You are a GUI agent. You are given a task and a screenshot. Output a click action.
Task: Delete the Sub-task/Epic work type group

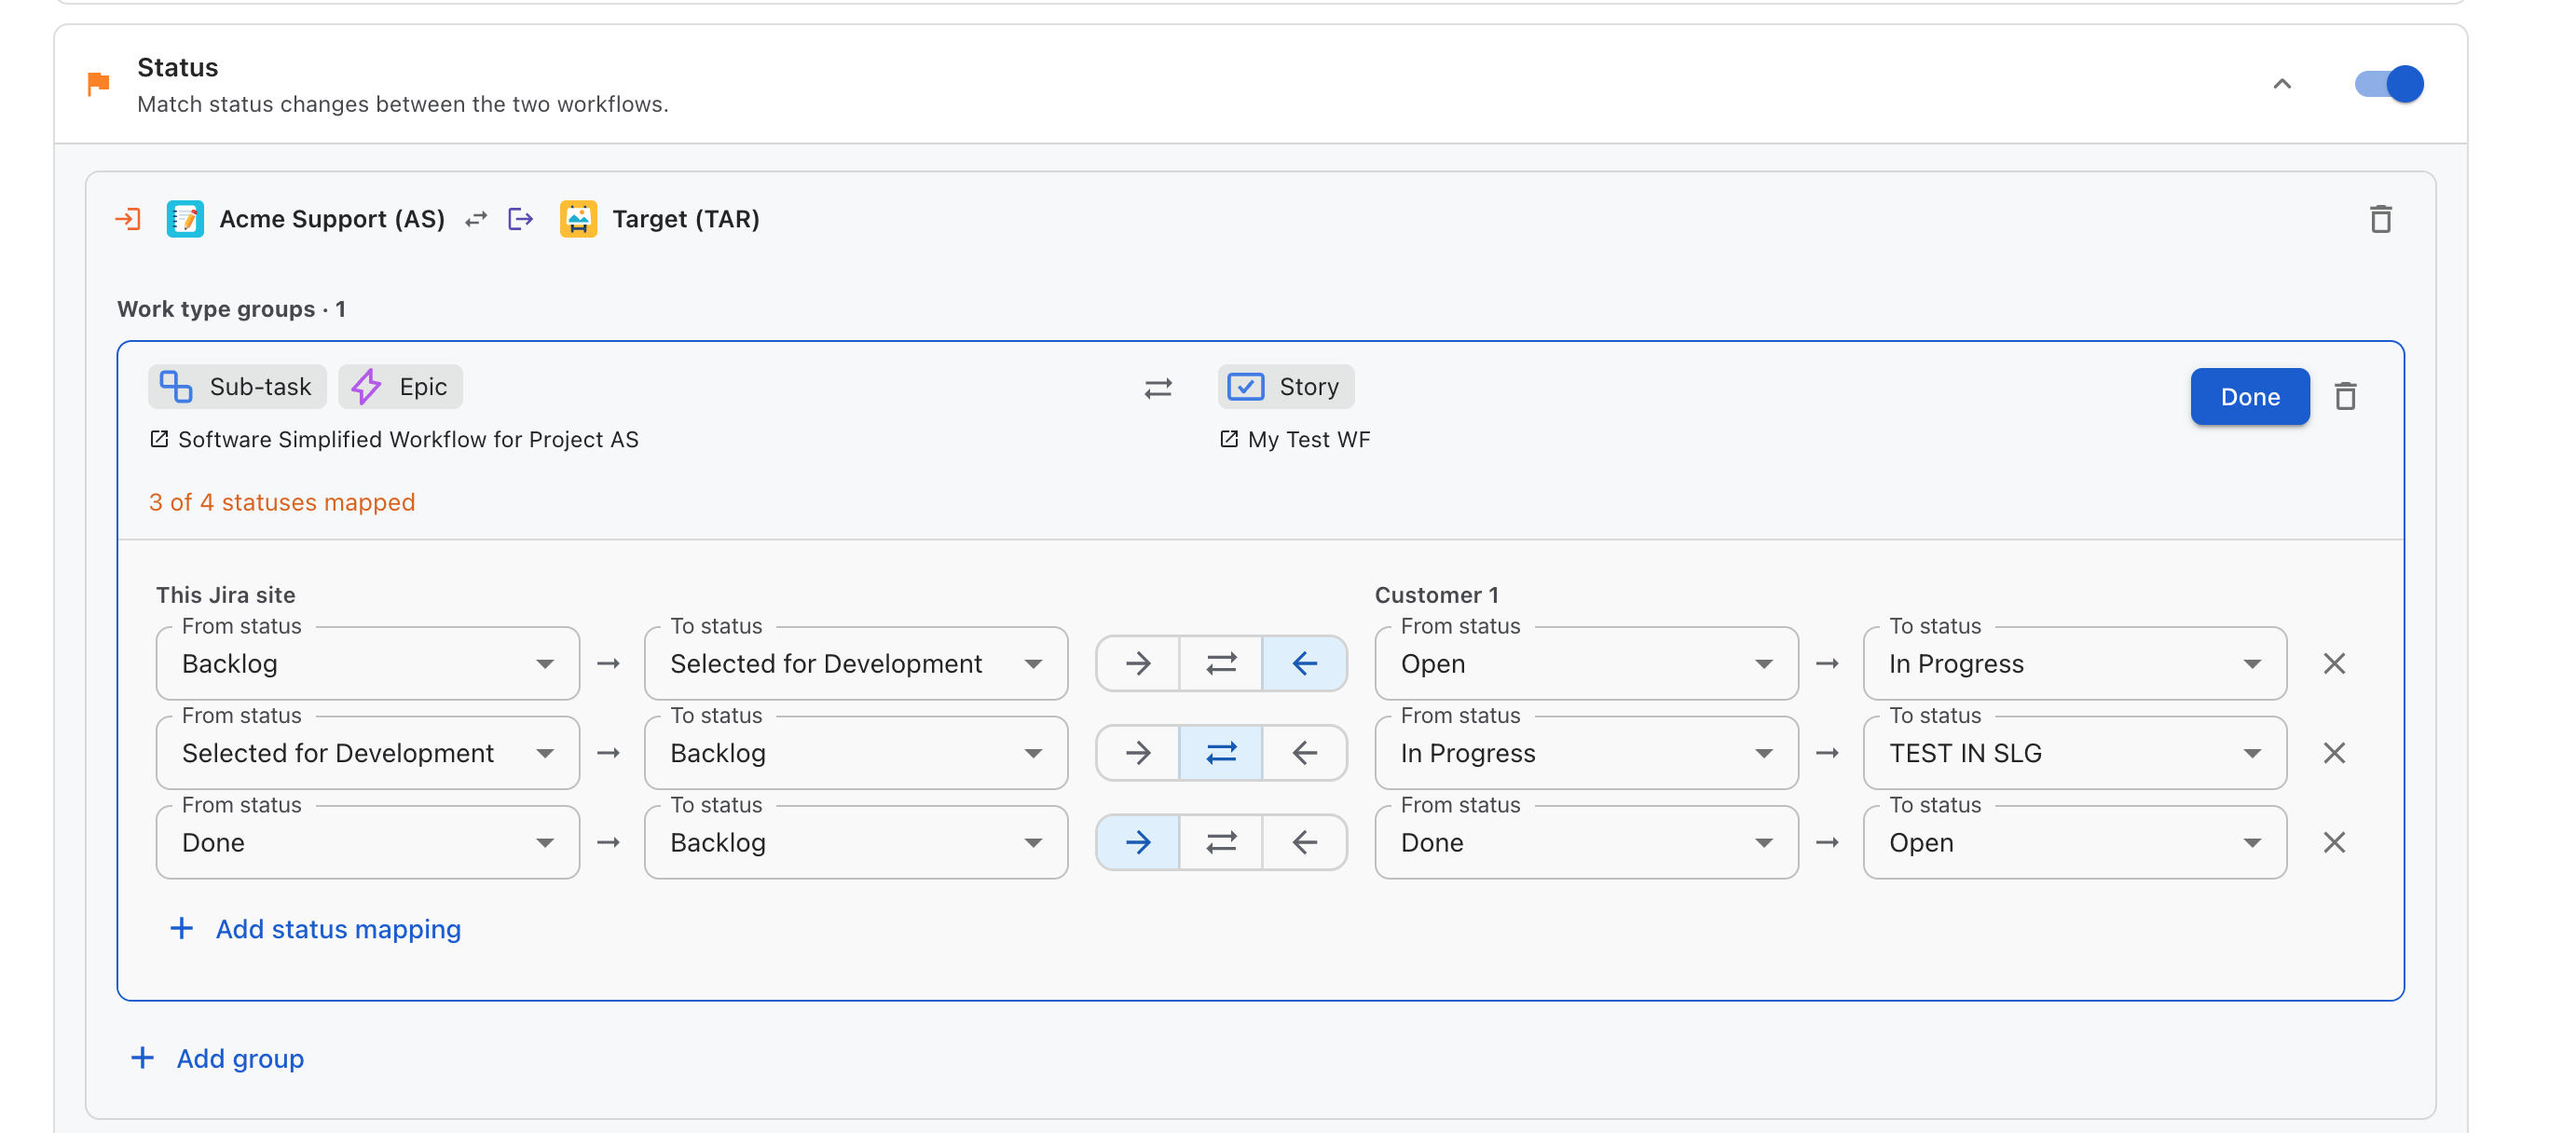2345,396
